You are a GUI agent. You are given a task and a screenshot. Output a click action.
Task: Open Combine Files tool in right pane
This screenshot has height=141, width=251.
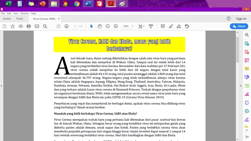[247, 77]
